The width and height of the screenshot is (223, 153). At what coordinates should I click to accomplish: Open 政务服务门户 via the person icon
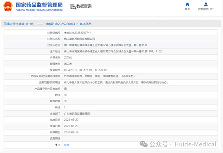(206, 4)
